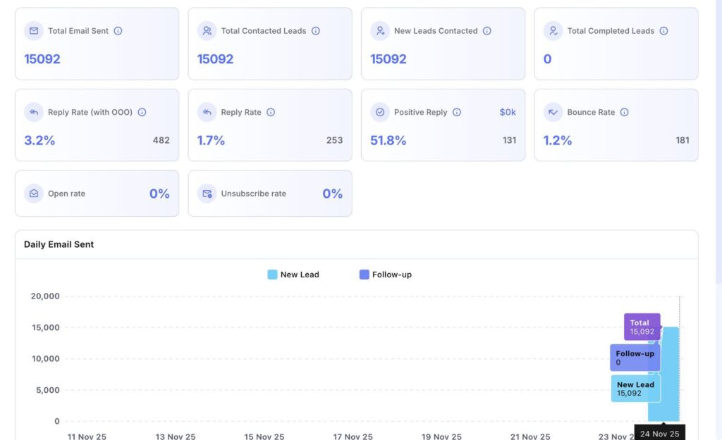722x440 pixels.
Task: Click the checkmark icon on Positive Reply card
Action: [x=381, y=112]
